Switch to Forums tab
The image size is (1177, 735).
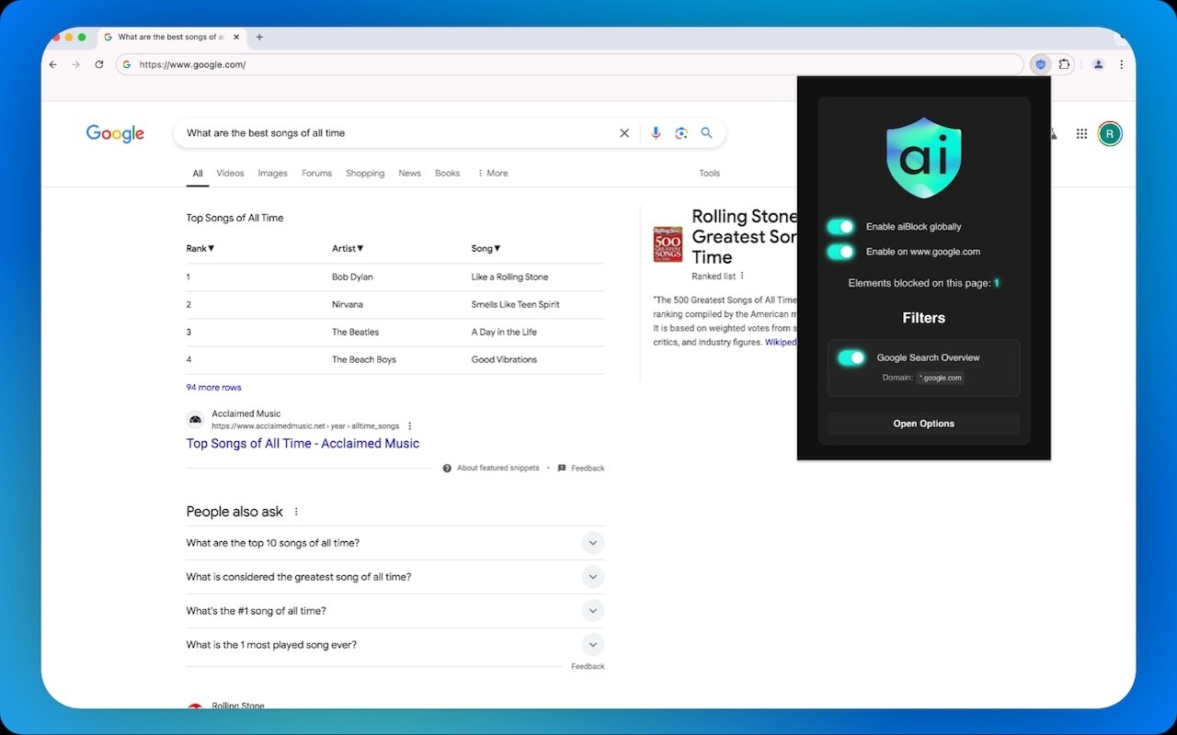click(316, 173)
